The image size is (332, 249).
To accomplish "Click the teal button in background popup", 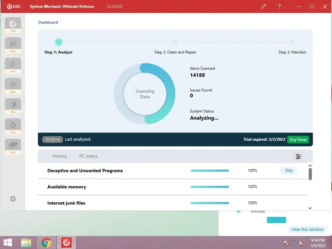I will [276, 220].
